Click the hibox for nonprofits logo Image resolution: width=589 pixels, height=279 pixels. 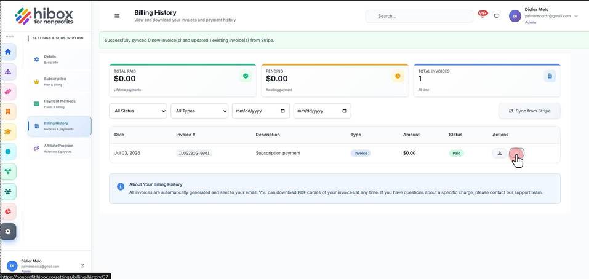(44, 16)
